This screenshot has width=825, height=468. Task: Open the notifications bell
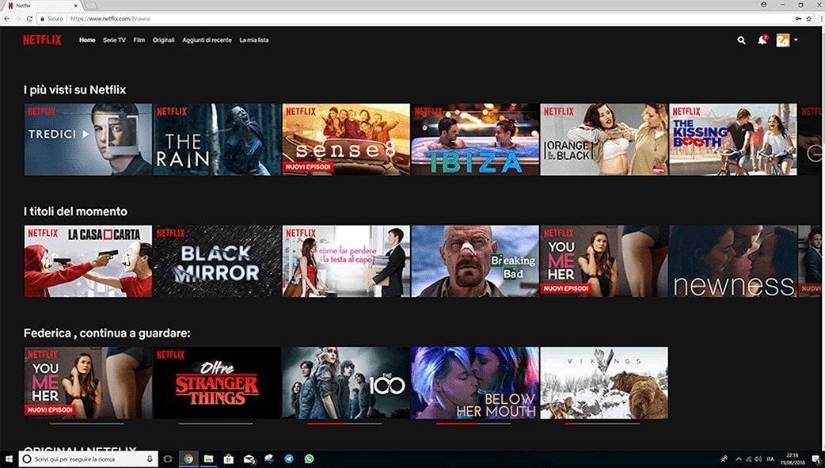point(762,40)
